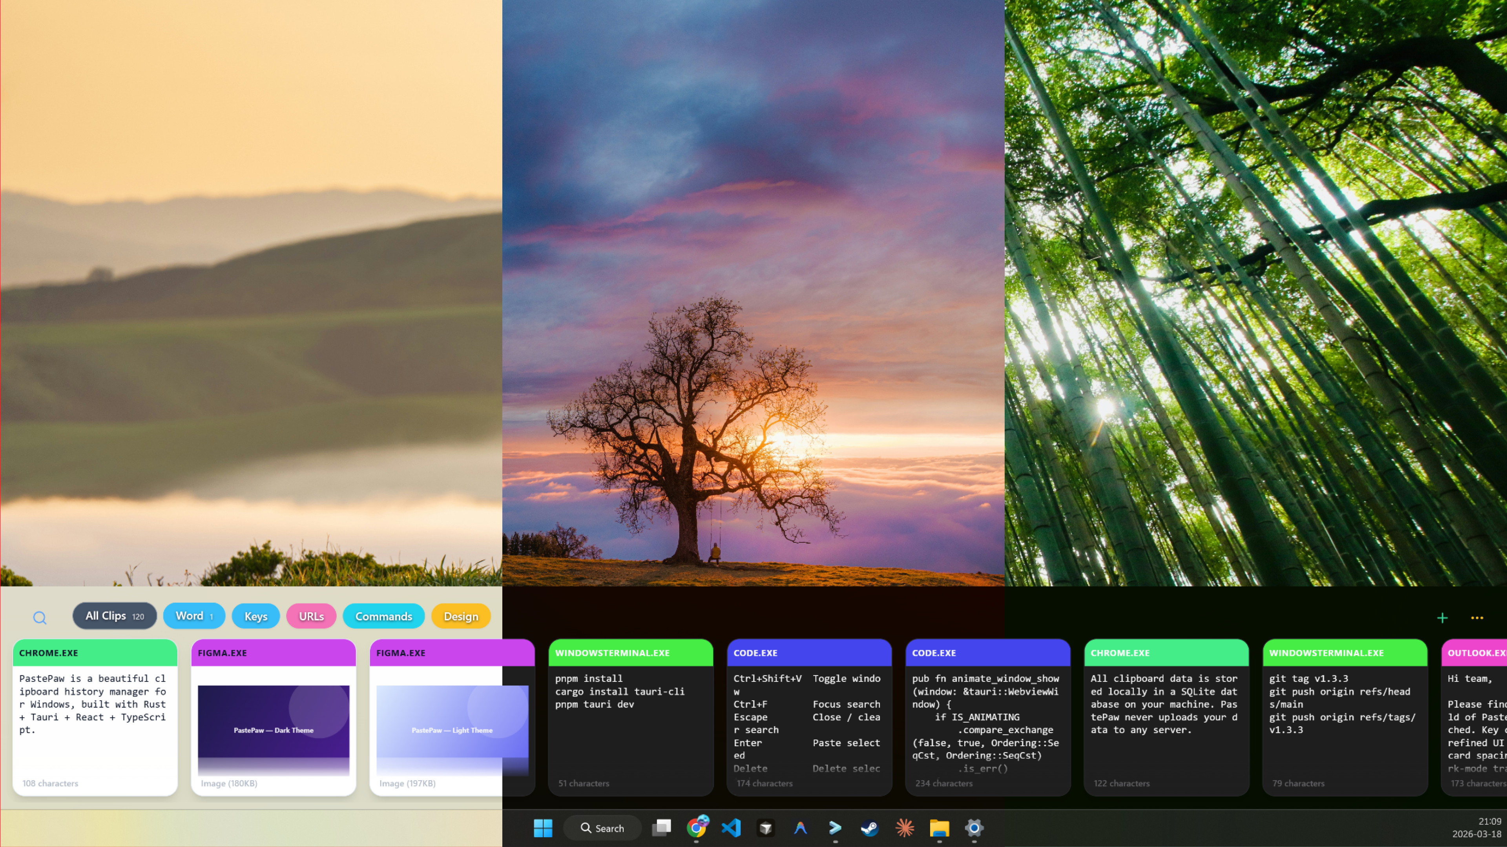The height and width of the screenshot is (847, 1507).
Task: Show the URLs clip category
Action: coord(311,616)
